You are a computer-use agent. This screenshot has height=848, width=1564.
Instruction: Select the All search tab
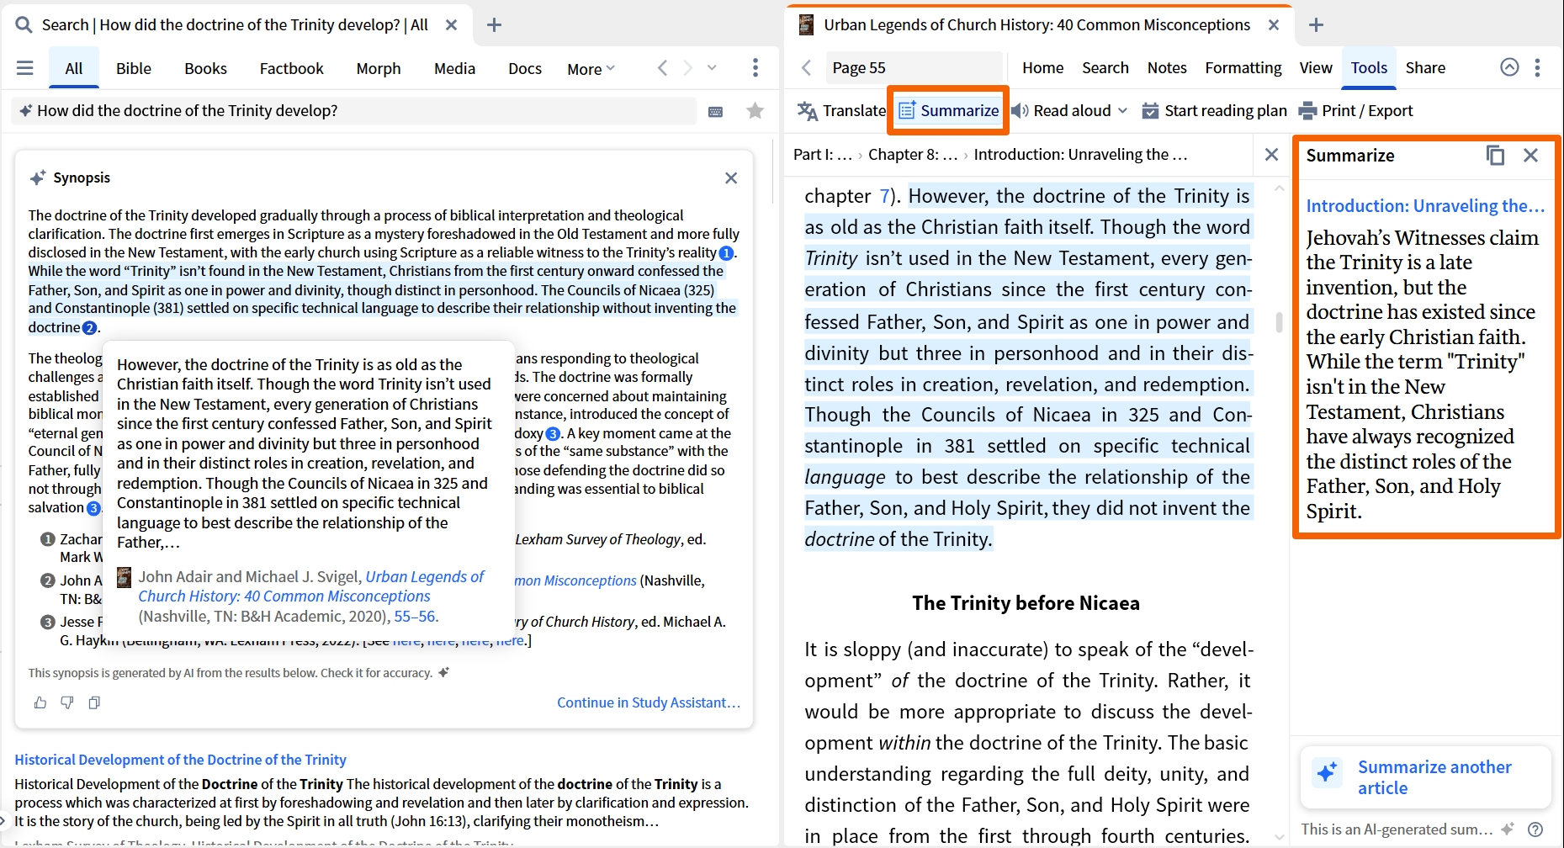click(x=74, y=68)
